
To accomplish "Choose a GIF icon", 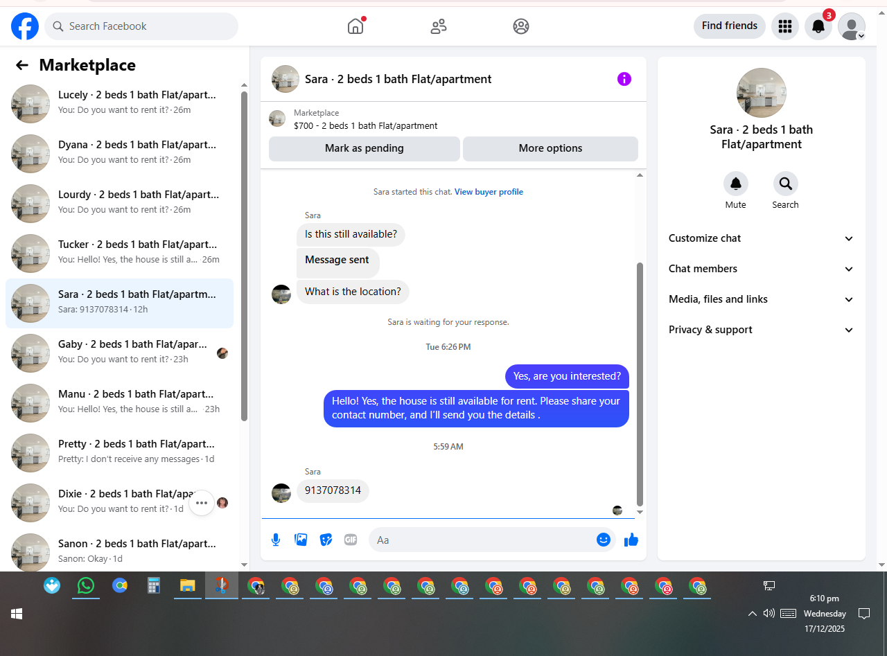I will tap(351, 540).
